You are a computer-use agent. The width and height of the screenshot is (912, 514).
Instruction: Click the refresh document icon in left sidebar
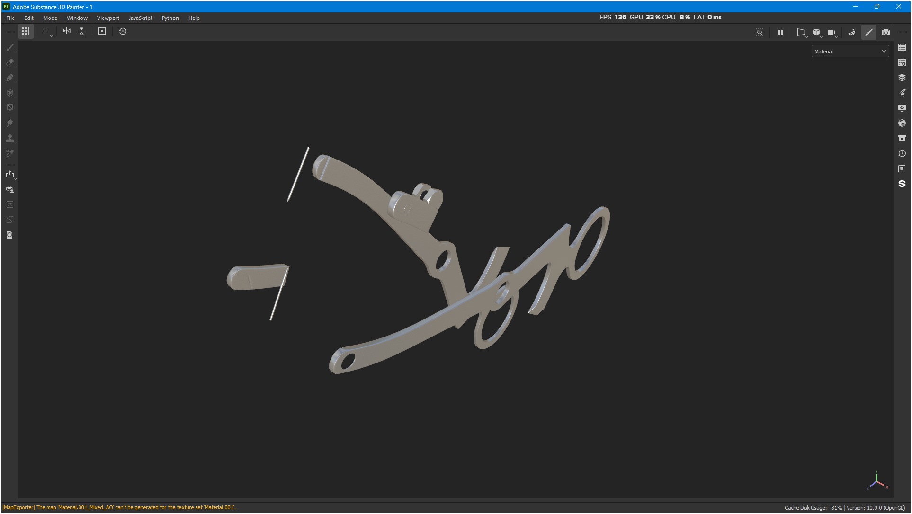tap(10, 235)
